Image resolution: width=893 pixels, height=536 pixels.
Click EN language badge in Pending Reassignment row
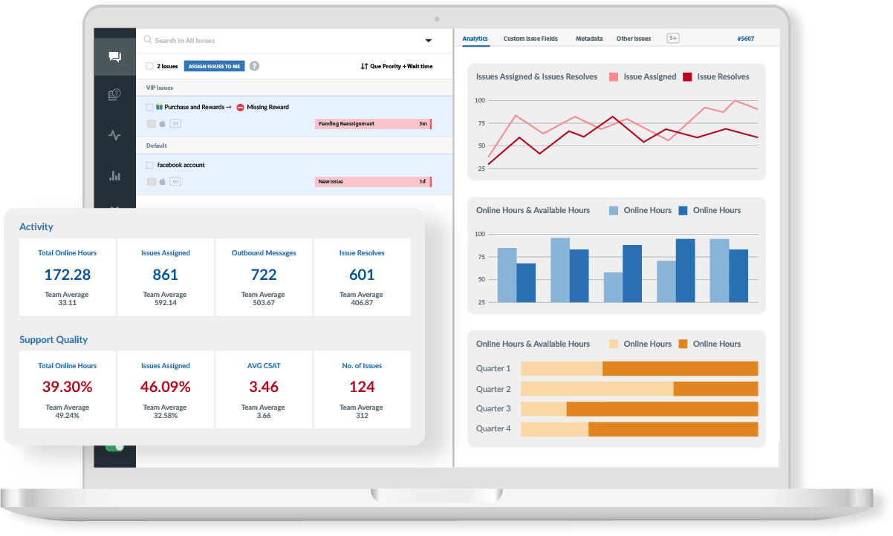(175, 123)
